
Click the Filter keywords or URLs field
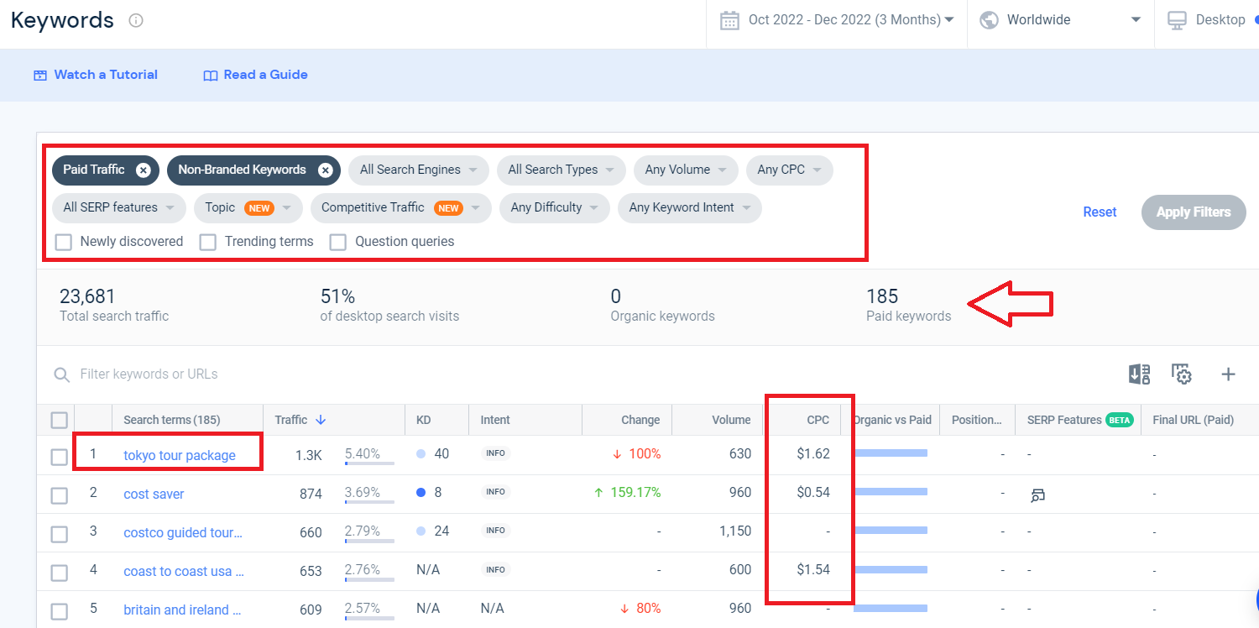(149, 374)
